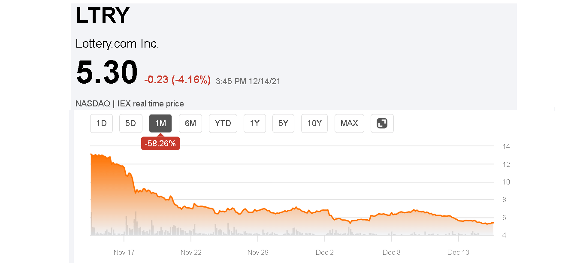Select the 5D time range
This screenshot has height=263, width=565.
[x=130, y=123]
